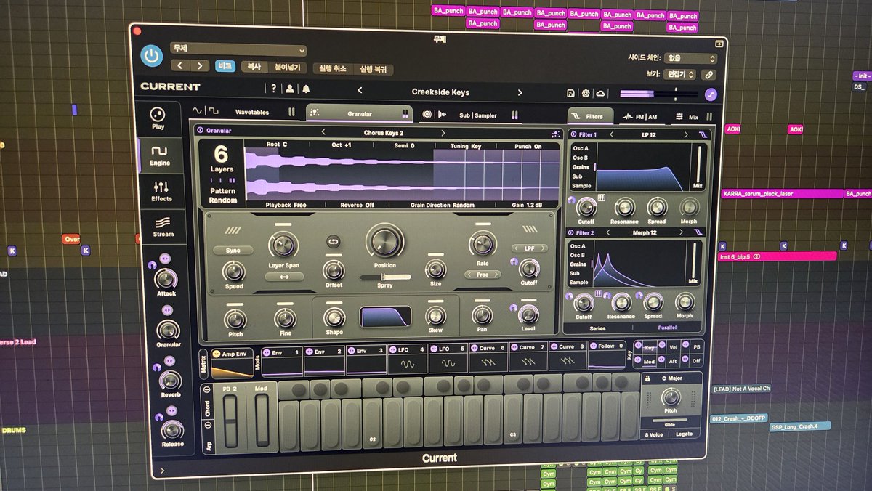The image size is (872, 491).
Task: Click the scale lock icon by C Major
Action: pyautogui.click(x=647, y=378)
